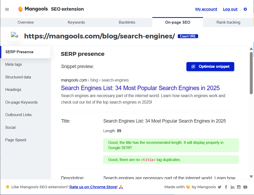The image size is (254, 195).
Task: Switch to the Keywords tab
Action: coord(76,22)
